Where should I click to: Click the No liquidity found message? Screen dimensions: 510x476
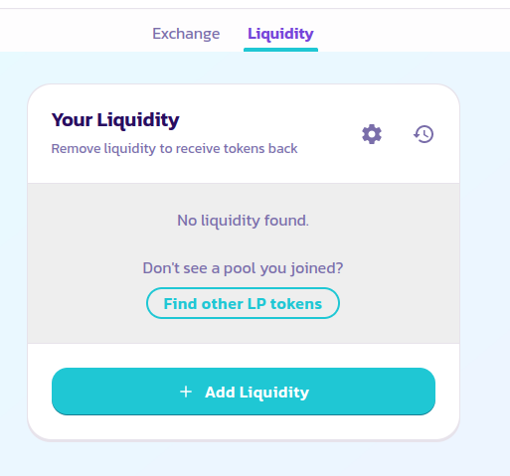point(243,221)
